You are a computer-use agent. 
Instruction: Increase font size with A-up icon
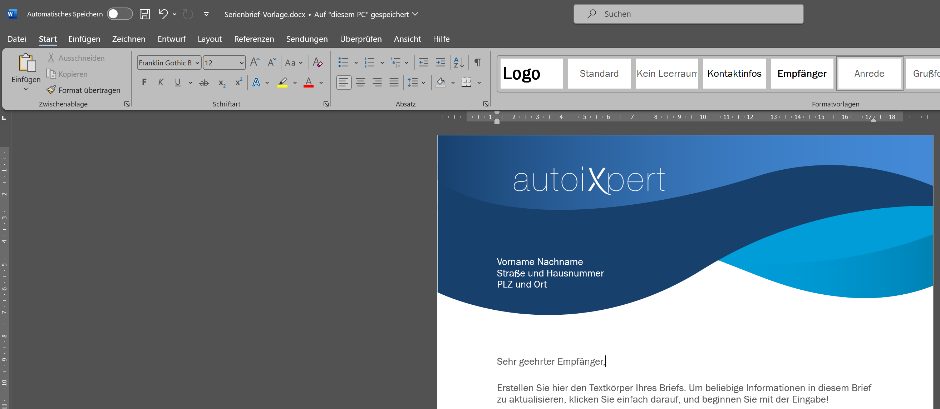[255, 63]
